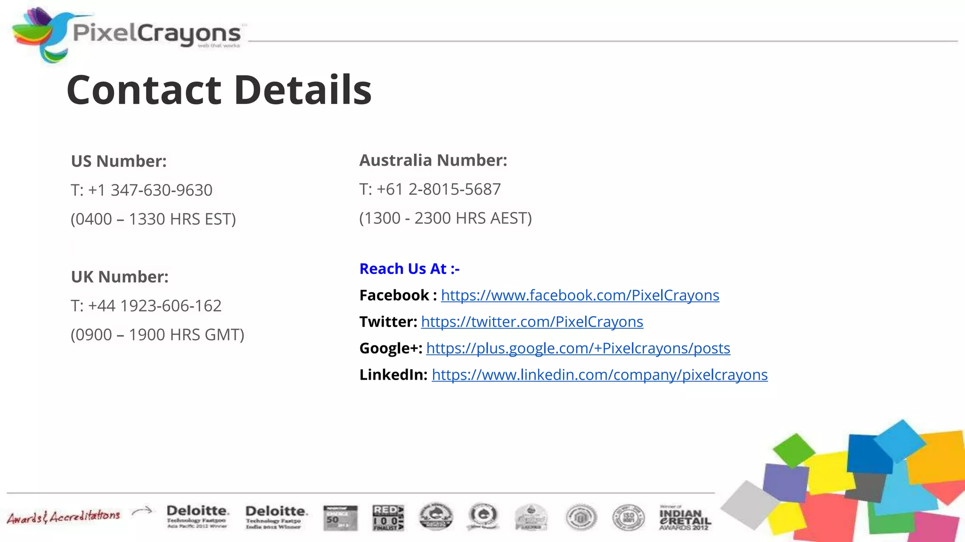Viewport: 965px width, 542px height.
Task: Click the ISO 9001 certification seal
Action: point(629,518)
